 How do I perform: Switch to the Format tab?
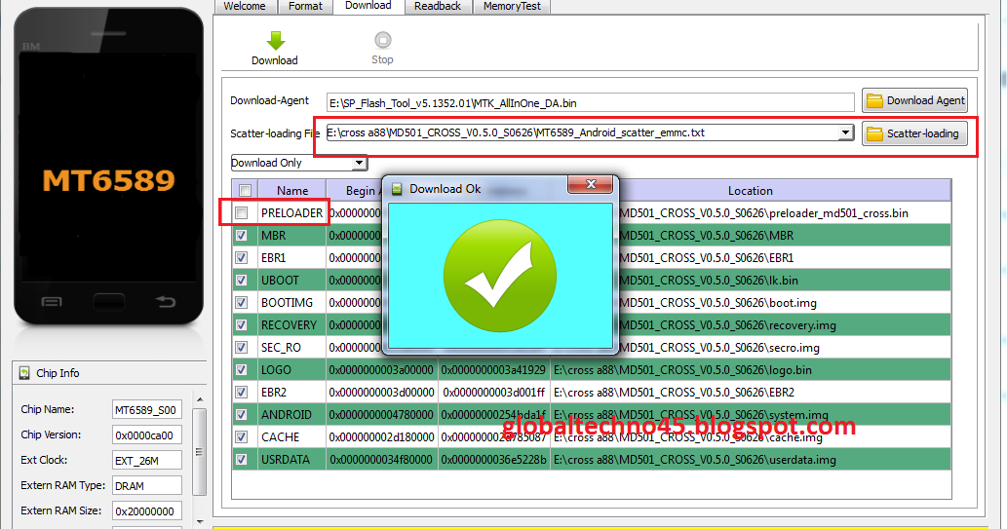pyautogui.click(x=305, y=6)
